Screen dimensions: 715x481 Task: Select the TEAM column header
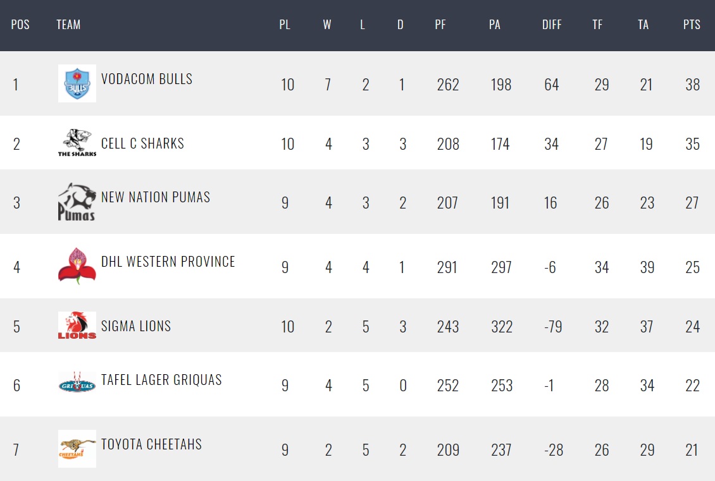point(68,25)
